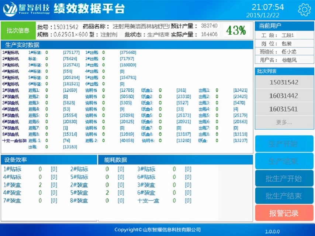The width and height of the screenshot is (315, 236).
Task: Select the 能耗数据 panel header
Action: point(115,160)
